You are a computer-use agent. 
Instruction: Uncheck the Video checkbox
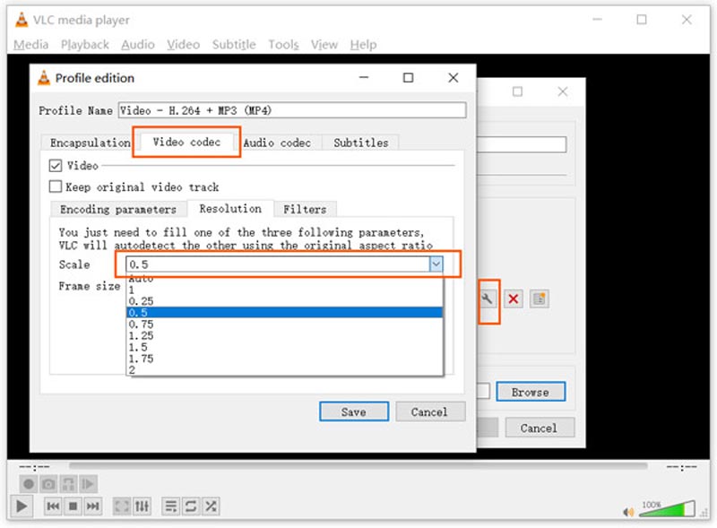[56, 166]
